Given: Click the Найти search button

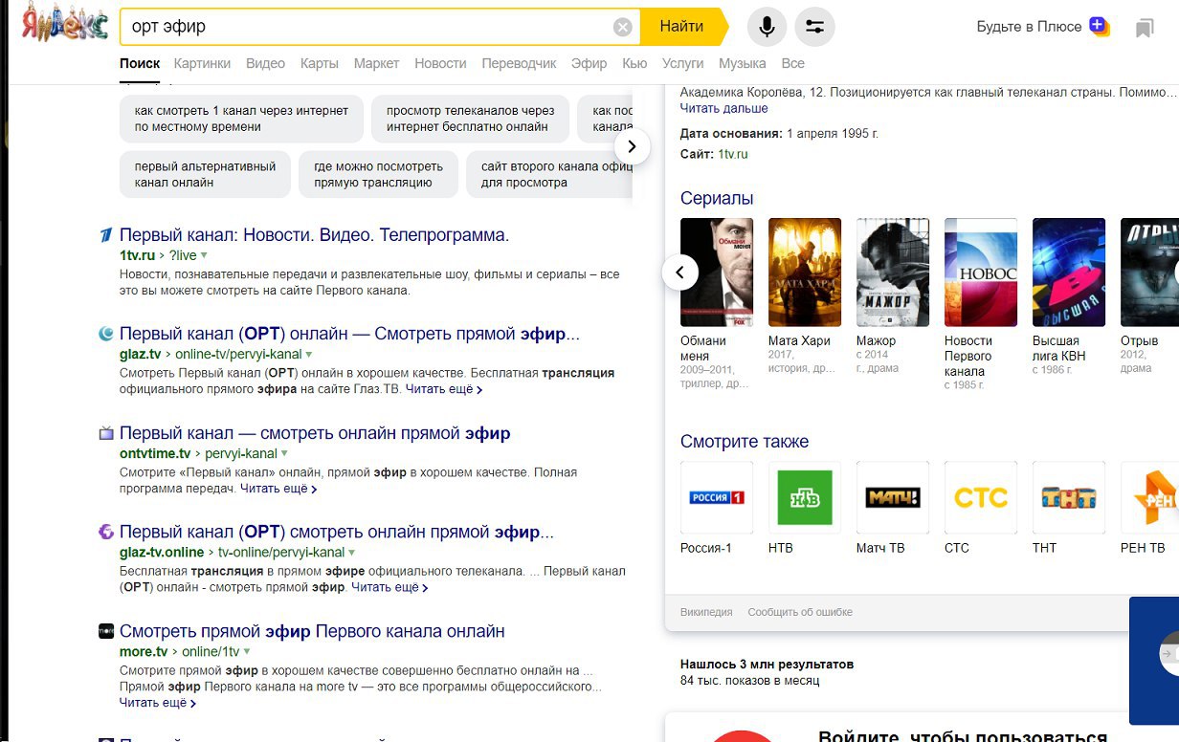Looking at the screenshot, I should 682,27.
